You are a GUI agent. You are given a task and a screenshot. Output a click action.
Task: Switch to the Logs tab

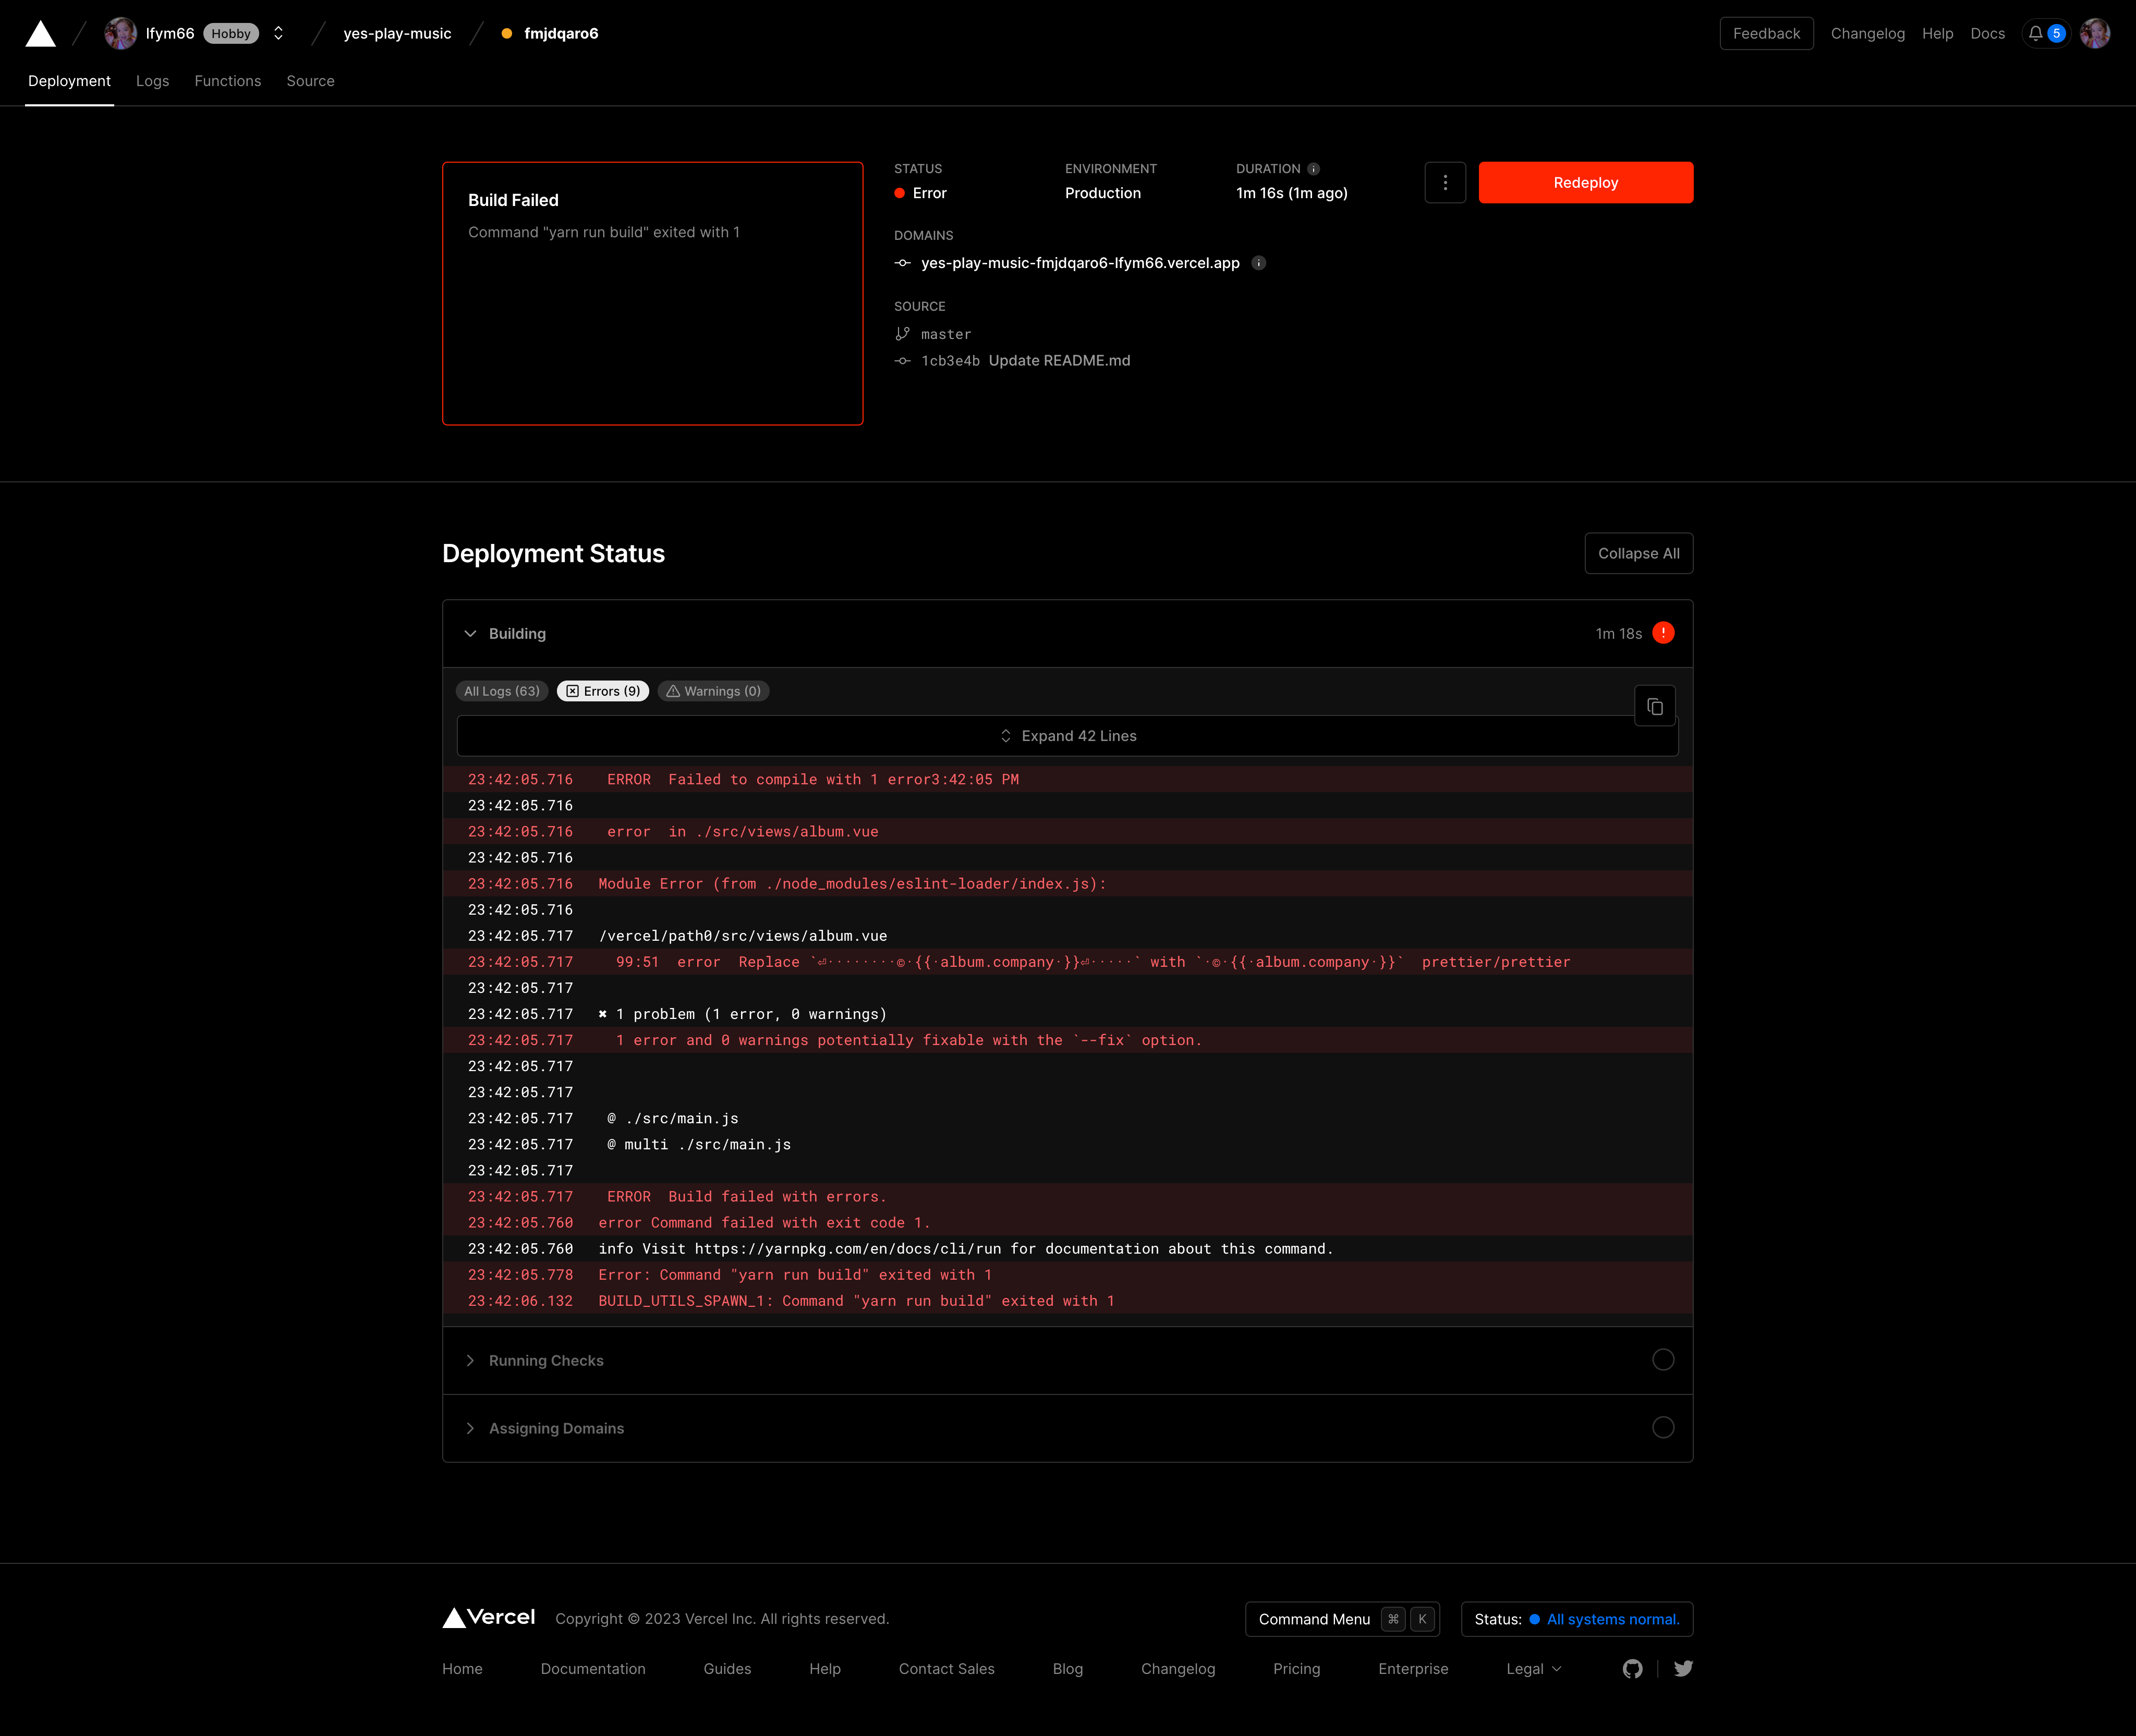click(x=152, y=81)
